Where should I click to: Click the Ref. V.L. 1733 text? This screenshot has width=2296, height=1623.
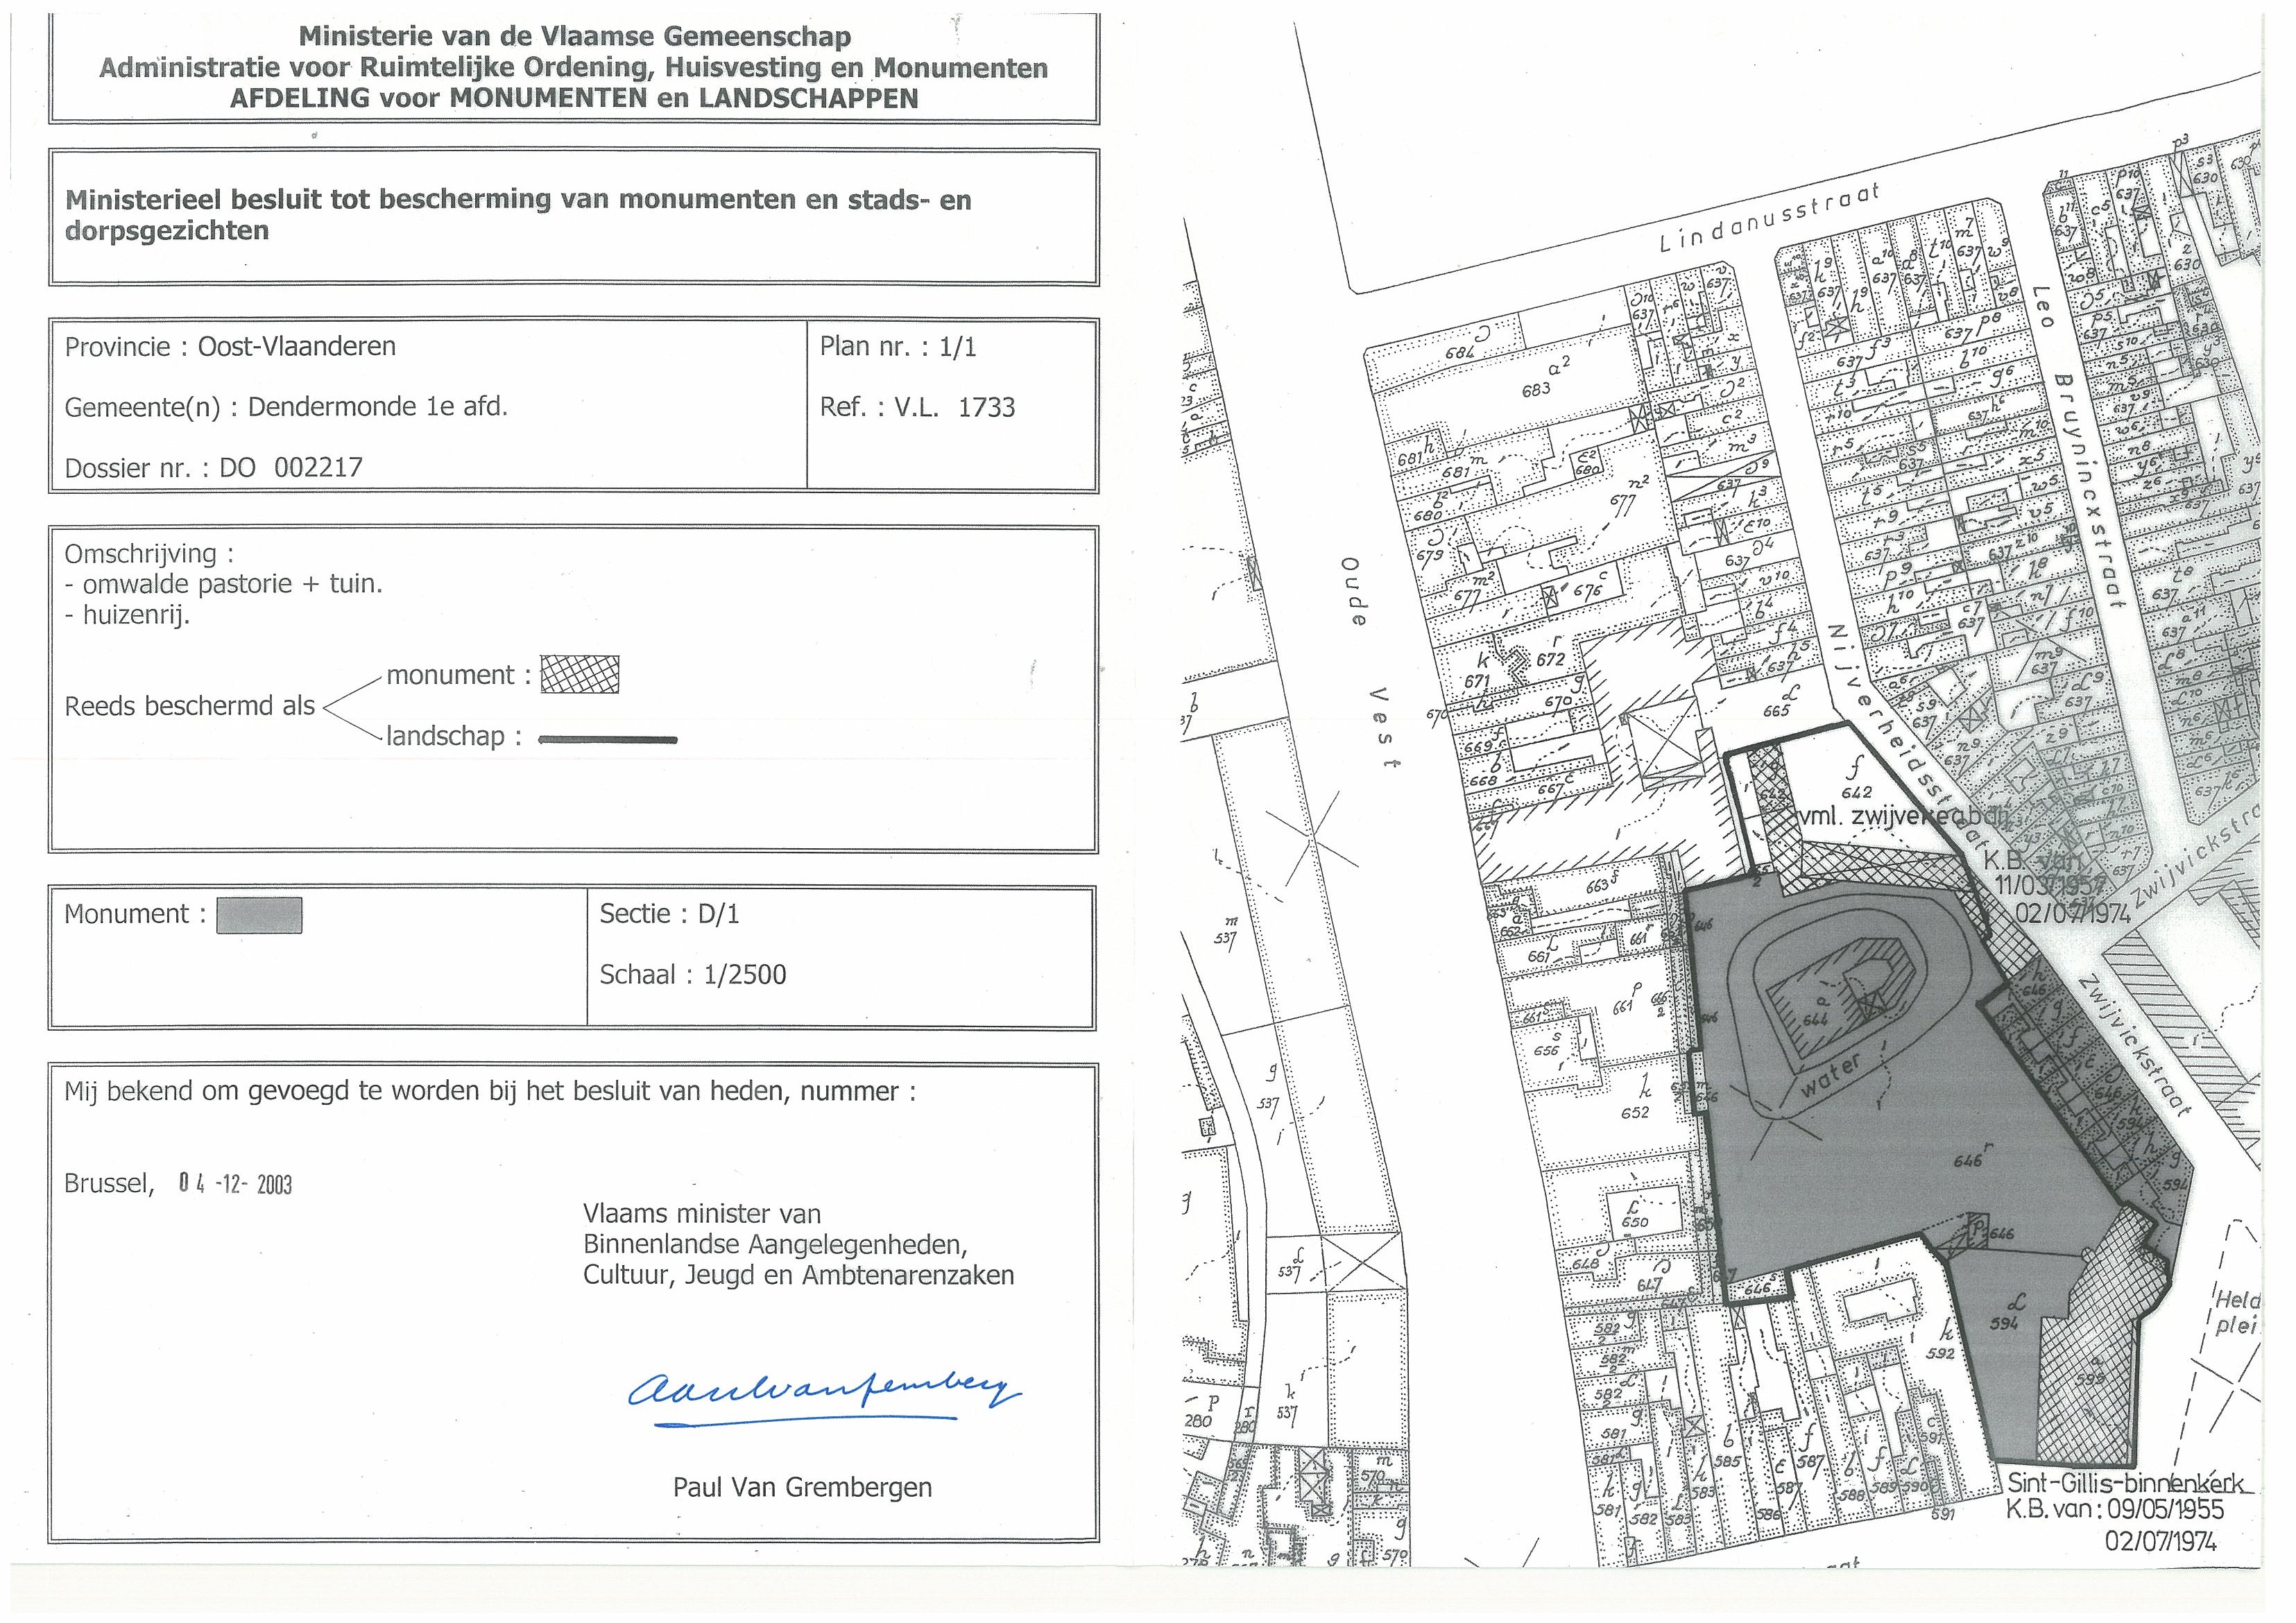pos(917,407)
